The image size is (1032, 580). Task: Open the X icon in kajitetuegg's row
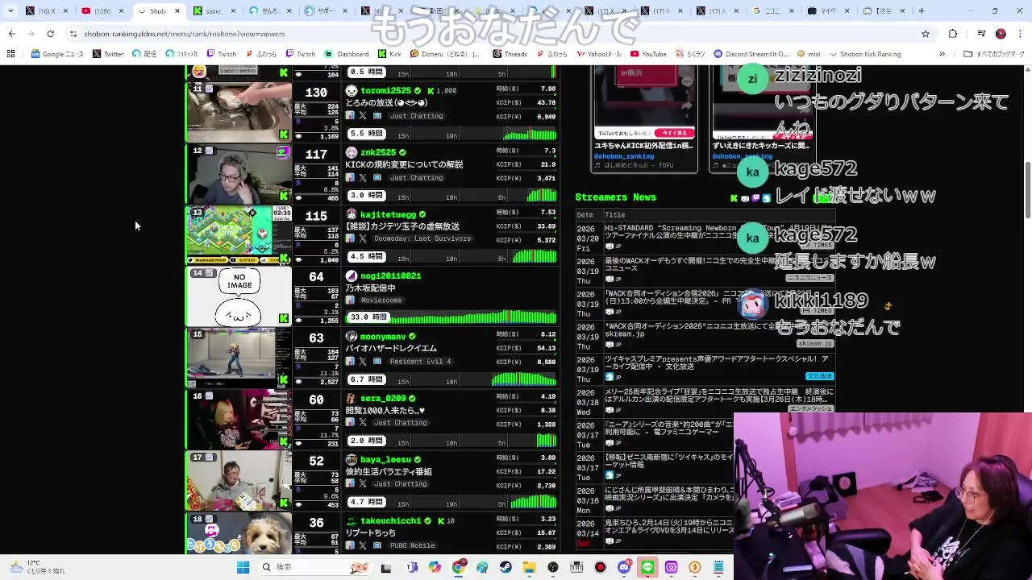tap(363, 238)
